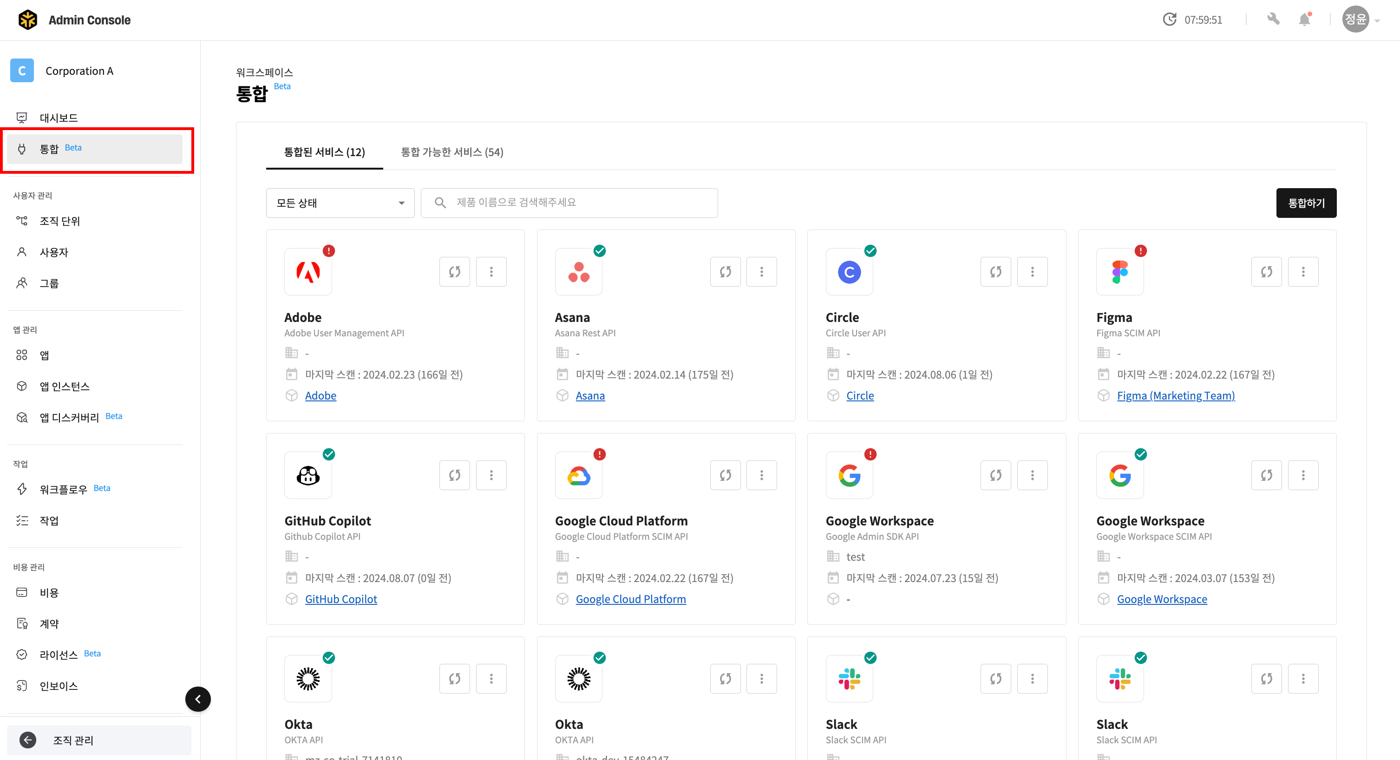Open the 정윤 user profile dropdown
The image size is (1400, 760).
click(x=1361, y=20)
